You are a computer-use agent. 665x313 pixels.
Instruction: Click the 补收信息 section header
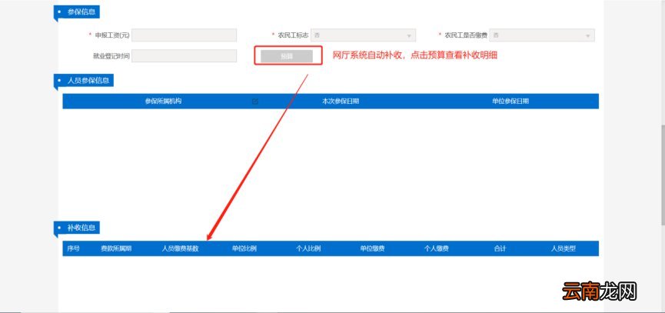click(x=77, y=228)
